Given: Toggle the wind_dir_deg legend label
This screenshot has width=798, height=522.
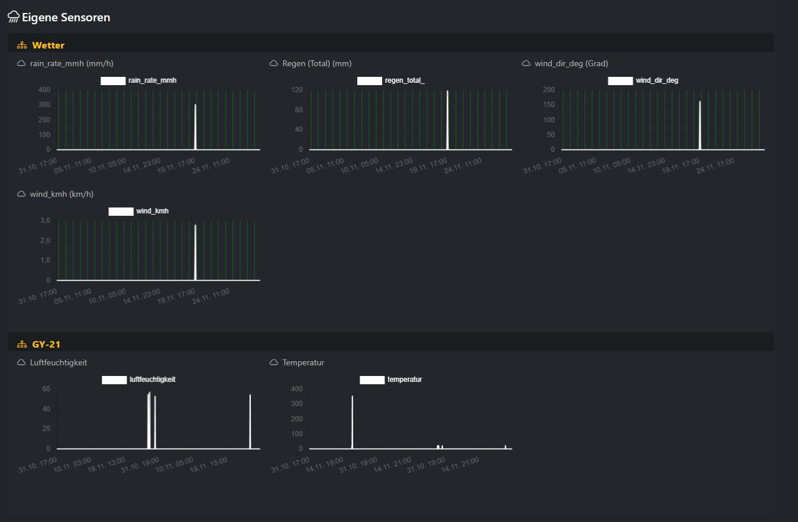Looking at the screenshot, I should pyautogui.click(x=657, y=80).
